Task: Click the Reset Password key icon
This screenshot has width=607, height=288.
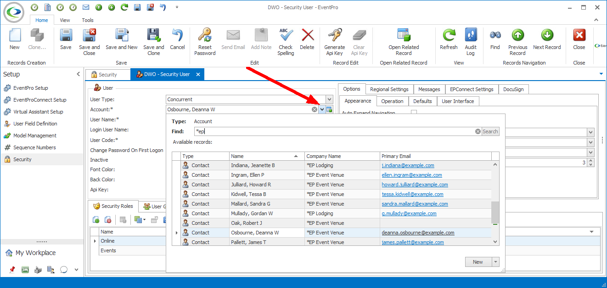Action: pyautogui.click(x=205, y=36)
